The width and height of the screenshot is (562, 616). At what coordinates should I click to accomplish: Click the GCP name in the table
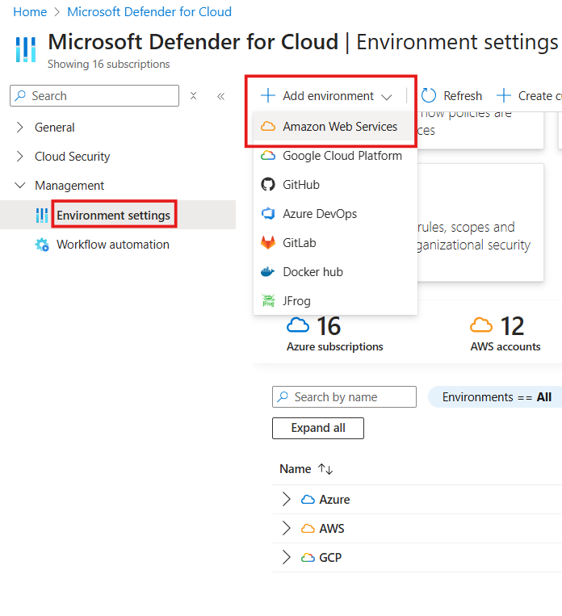[x=330, y=558]
